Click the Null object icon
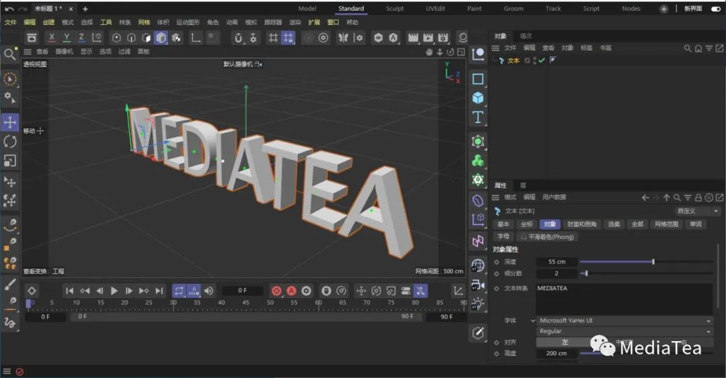Image resolution: width=726 pixels, height=378 pixels. click(x=478, y=54)
